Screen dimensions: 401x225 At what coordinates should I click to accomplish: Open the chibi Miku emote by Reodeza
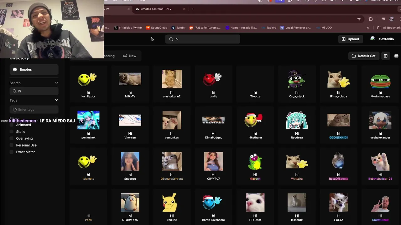(297, 120)
